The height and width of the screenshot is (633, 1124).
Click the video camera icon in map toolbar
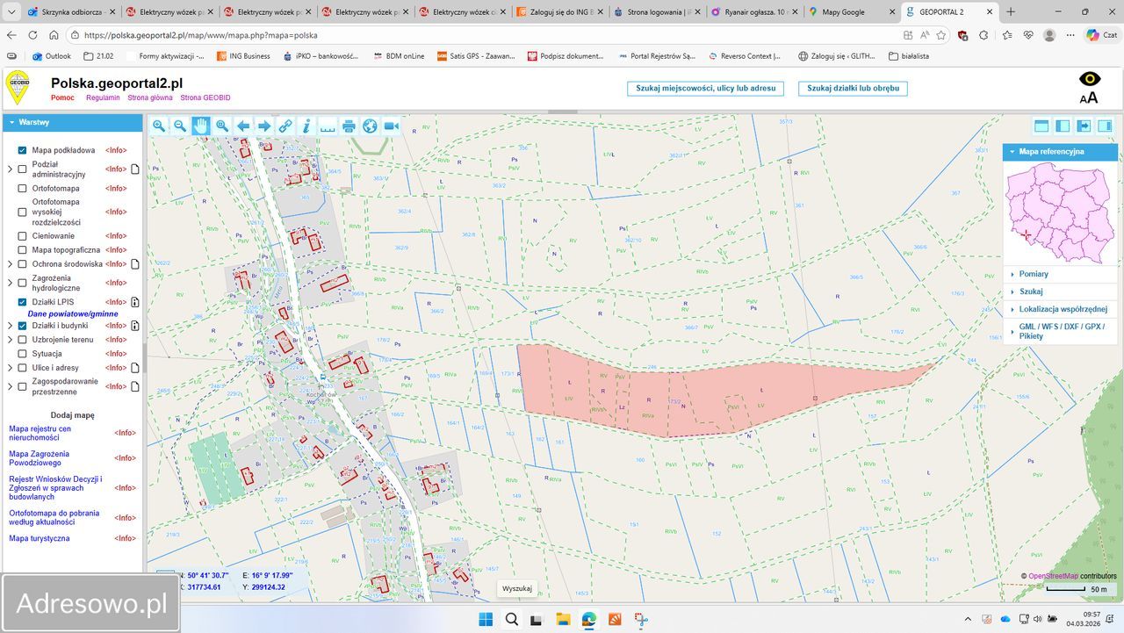[391, 126]
